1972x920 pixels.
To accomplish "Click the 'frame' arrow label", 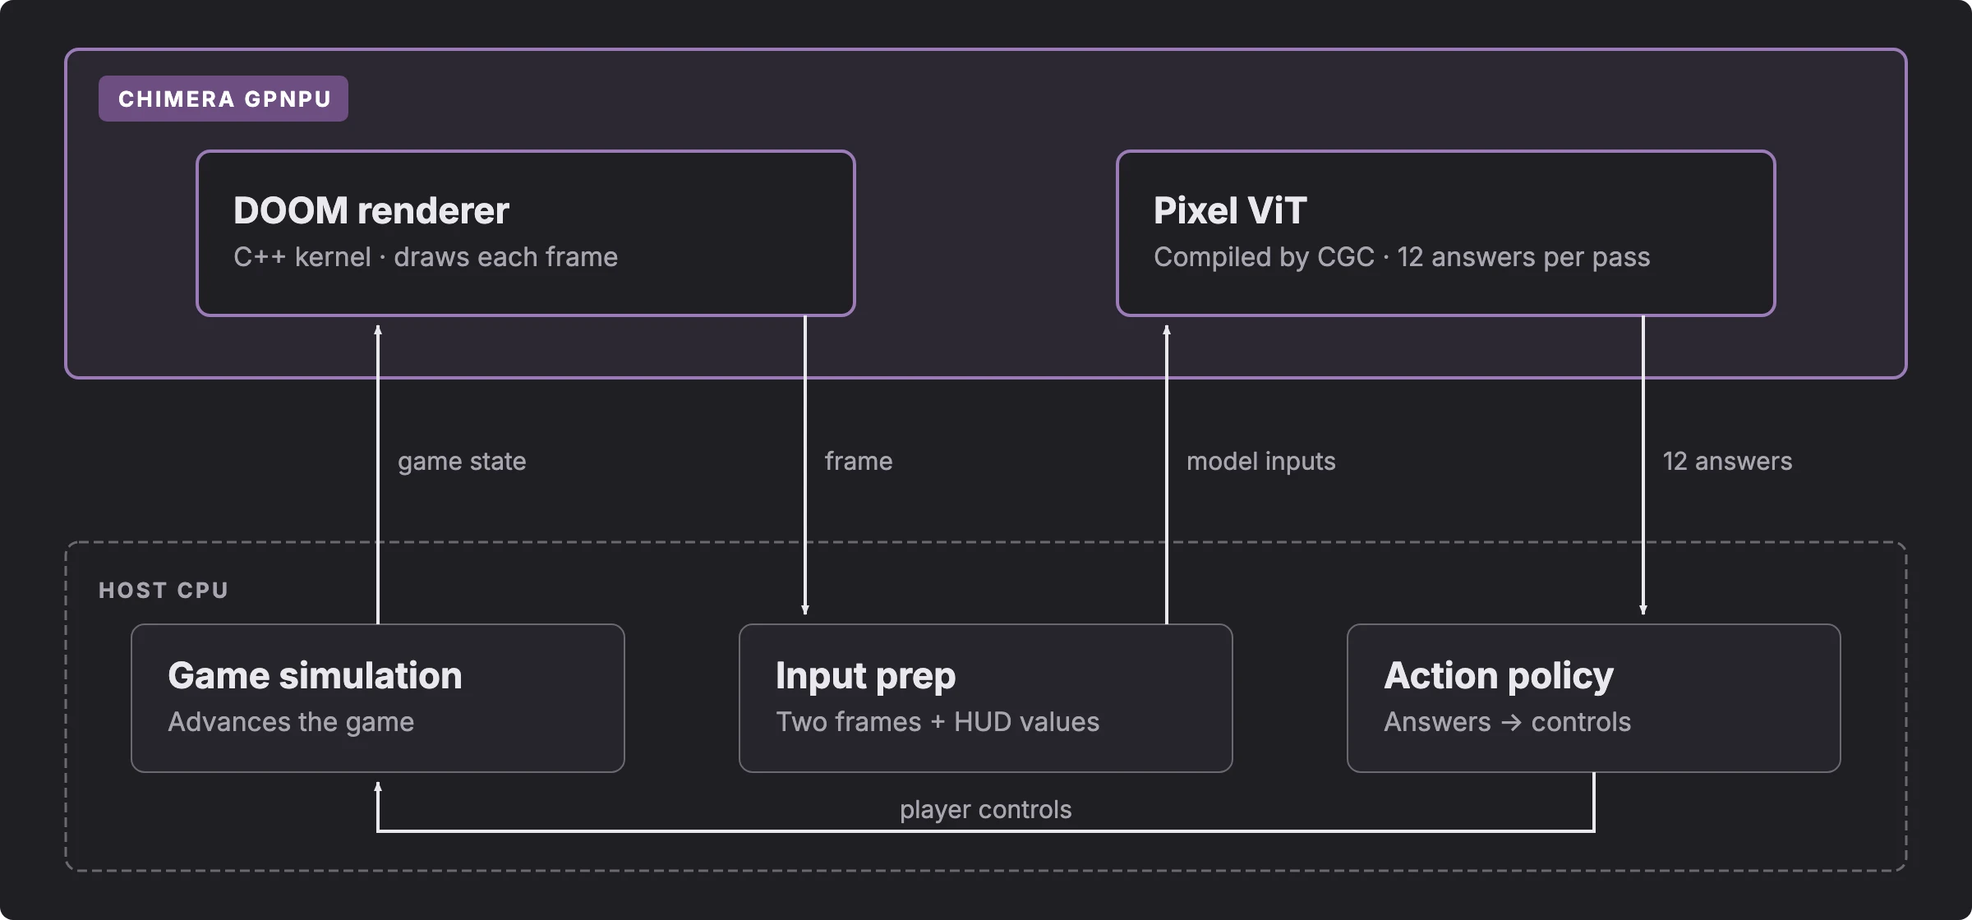I will 859,461.
